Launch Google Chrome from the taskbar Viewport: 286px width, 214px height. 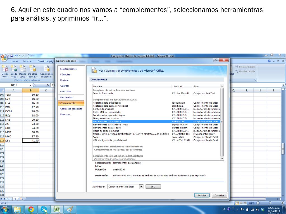(31, 210)
